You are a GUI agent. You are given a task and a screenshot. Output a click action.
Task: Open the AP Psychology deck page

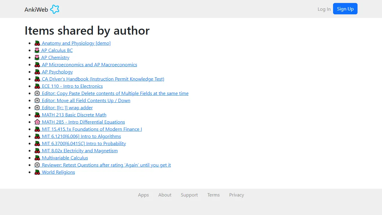[57, 72]
